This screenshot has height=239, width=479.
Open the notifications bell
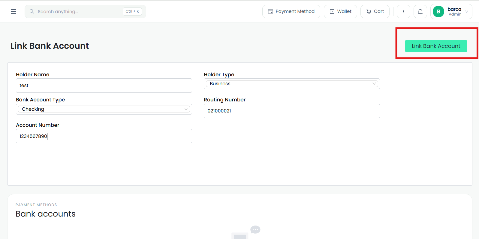[420, 11]
